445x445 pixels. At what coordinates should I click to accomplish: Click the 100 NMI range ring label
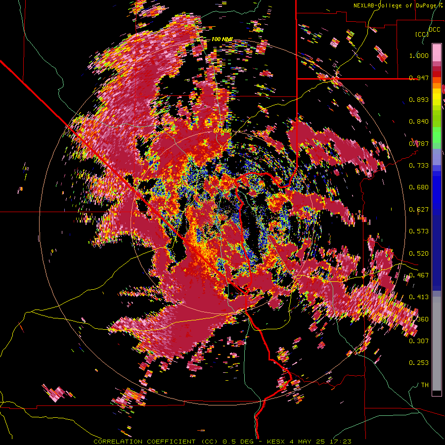click(x=222, y=39)
